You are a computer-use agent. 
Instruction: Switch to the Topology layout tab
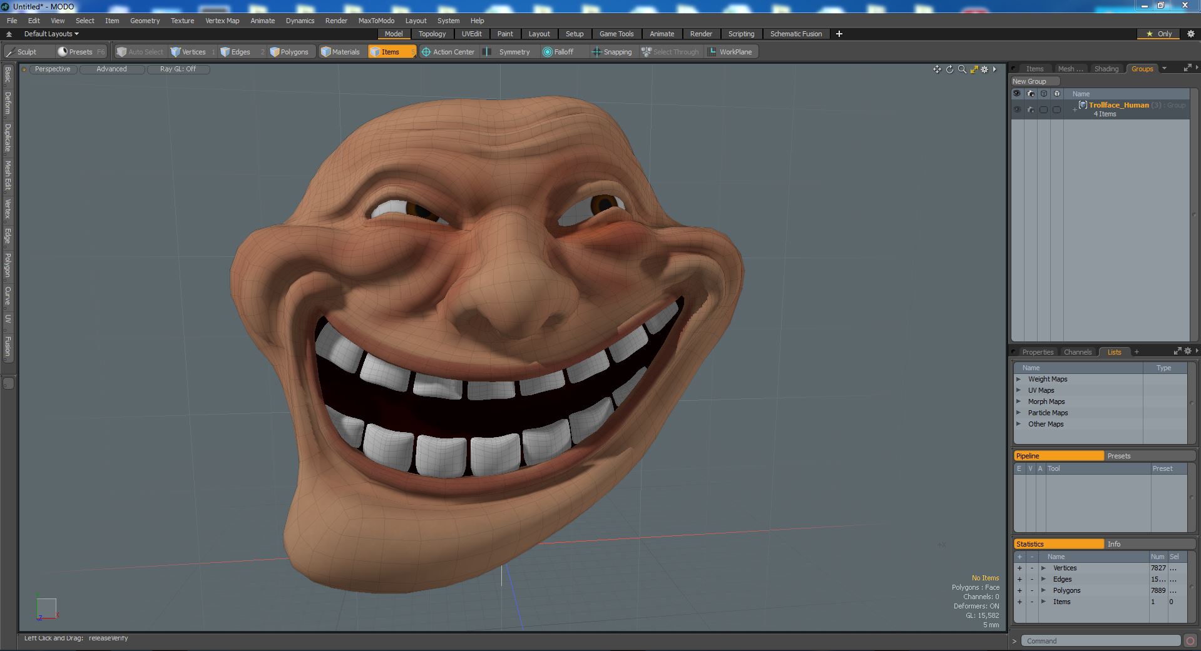click(x=432, y=34)
